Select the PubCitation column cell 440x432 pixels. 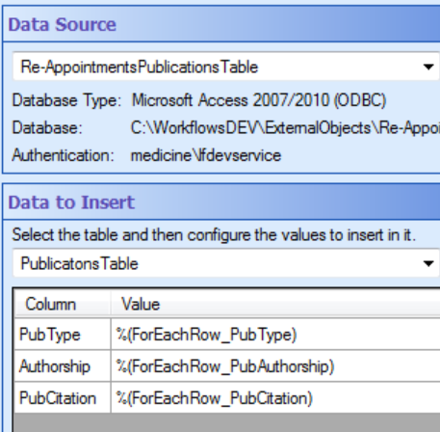[63, 398]
